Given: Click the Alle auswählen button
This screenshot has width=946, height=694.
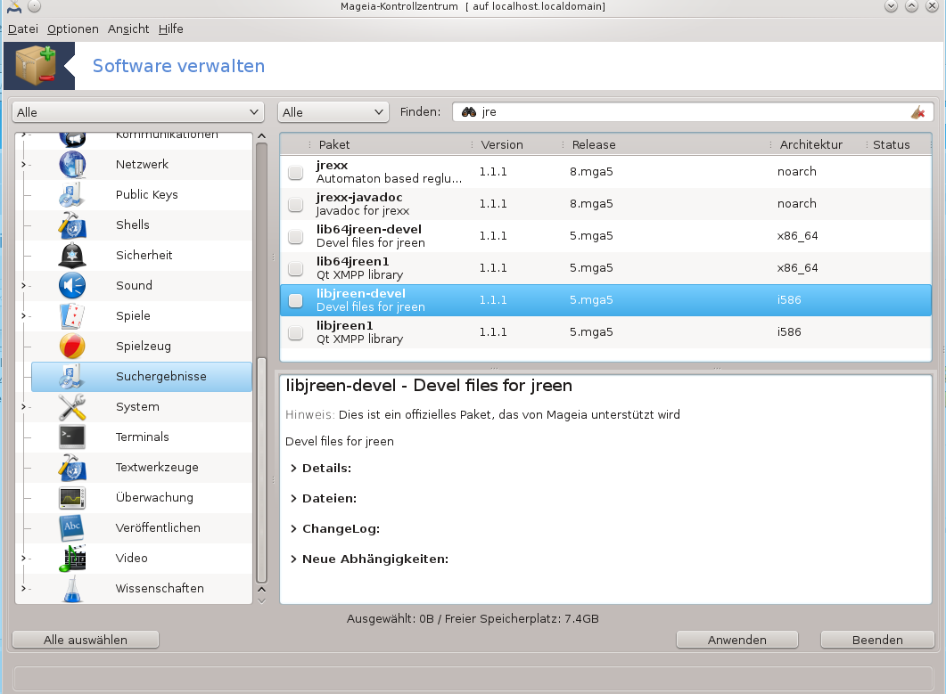Looking at the screenshot, I should tap(86, 640).
